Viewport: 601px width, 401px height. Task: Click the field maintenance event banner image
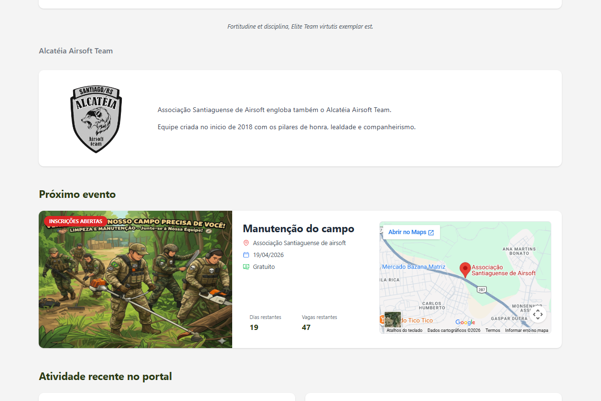click(x=135, y=286)
